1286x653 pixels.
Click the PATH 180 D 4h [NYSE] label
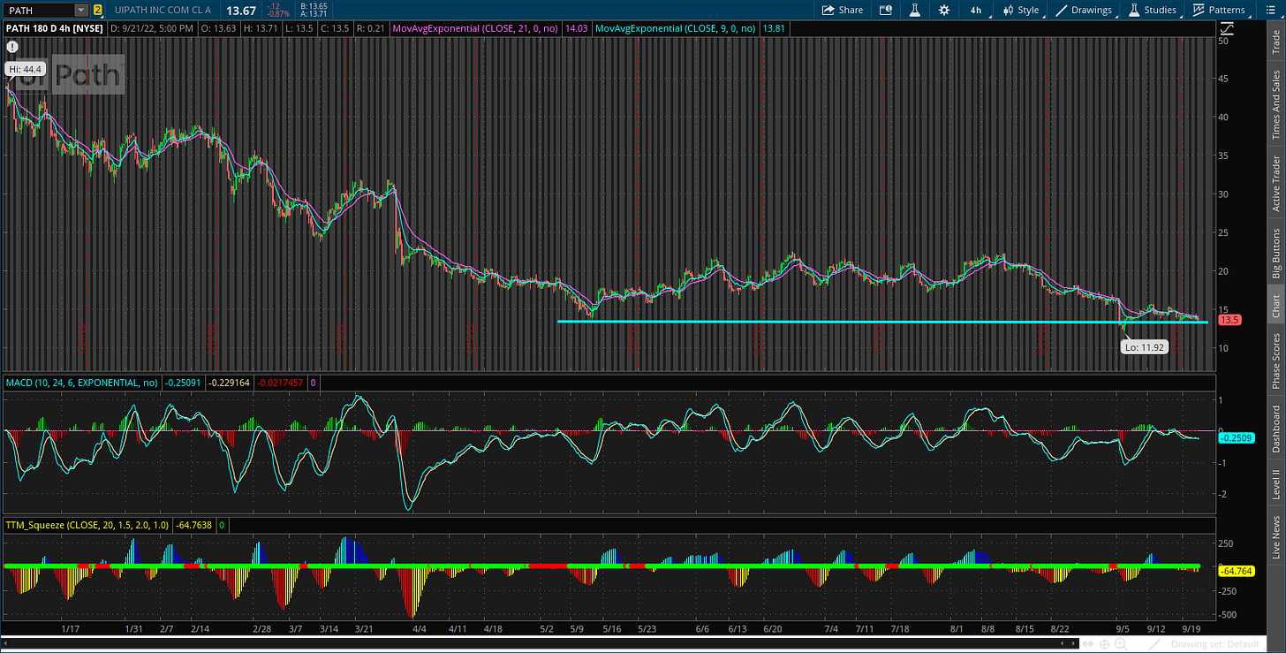54,28
